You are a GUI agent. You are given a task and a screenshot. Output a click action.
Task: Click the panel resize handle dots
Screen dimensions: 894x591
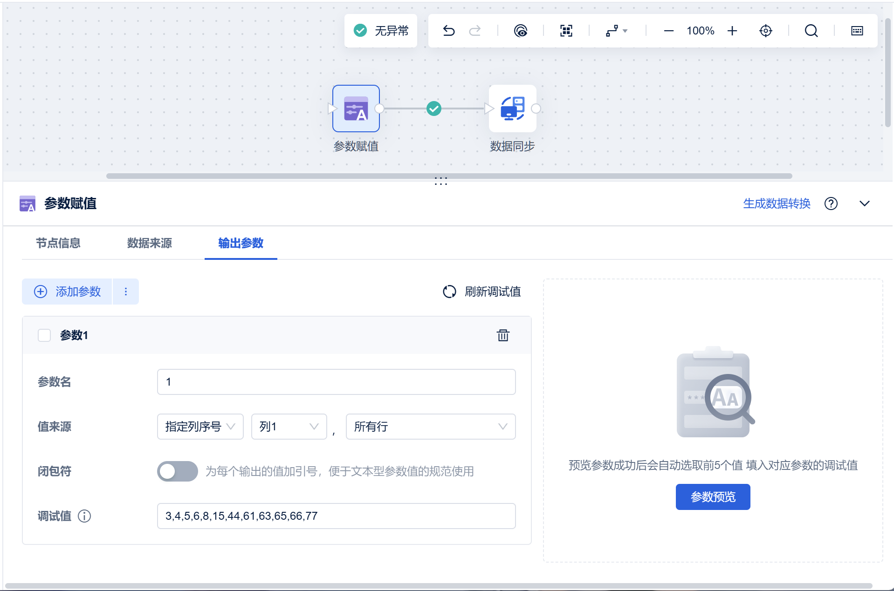coord(441,182)
